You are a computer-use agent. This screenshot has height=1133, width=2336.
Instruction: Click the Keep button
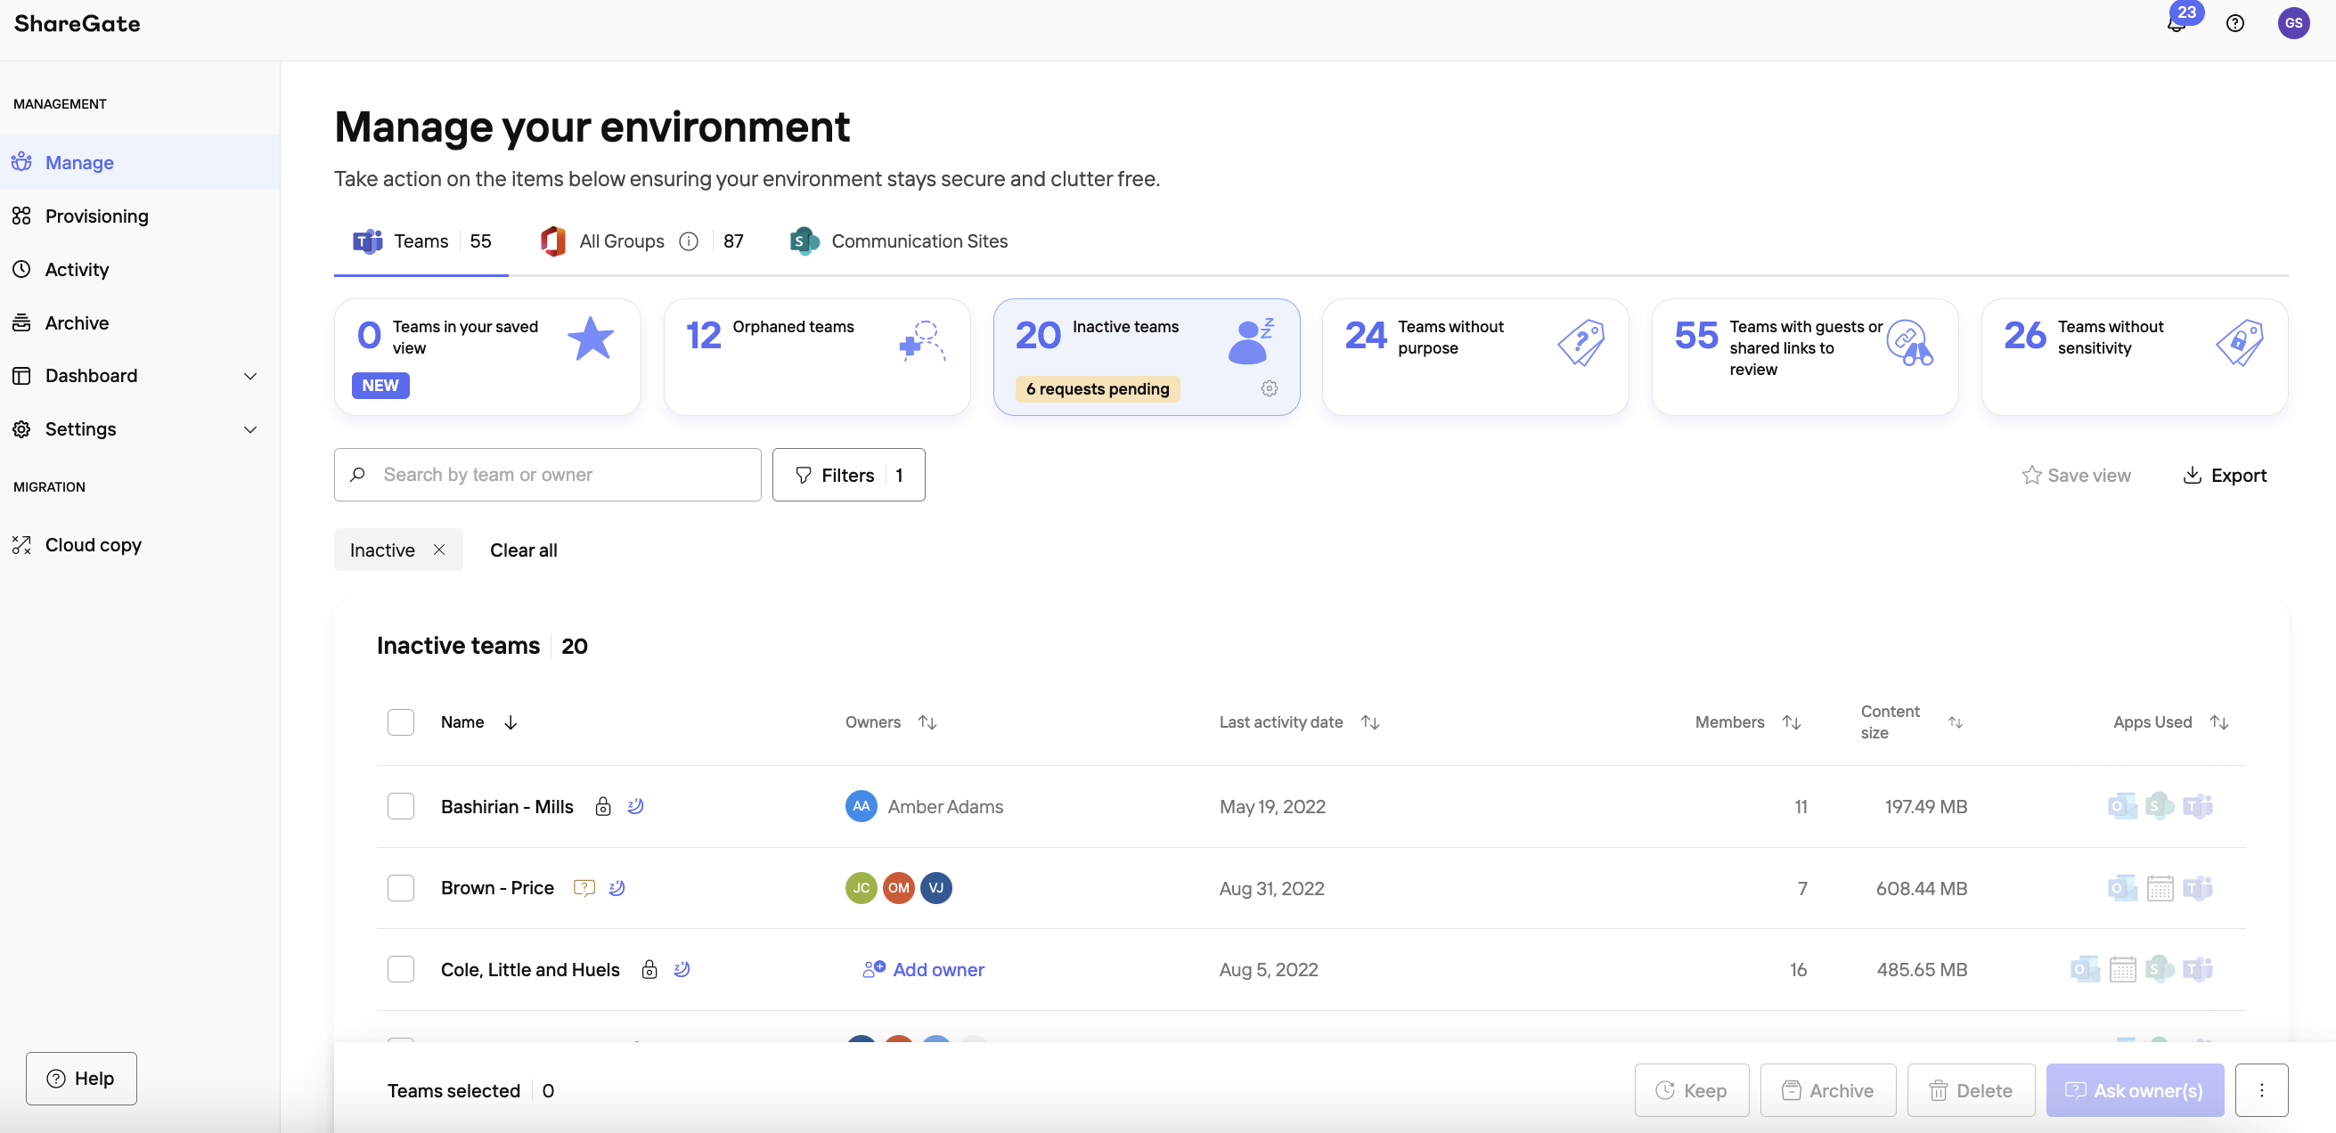(1691, 1089)
